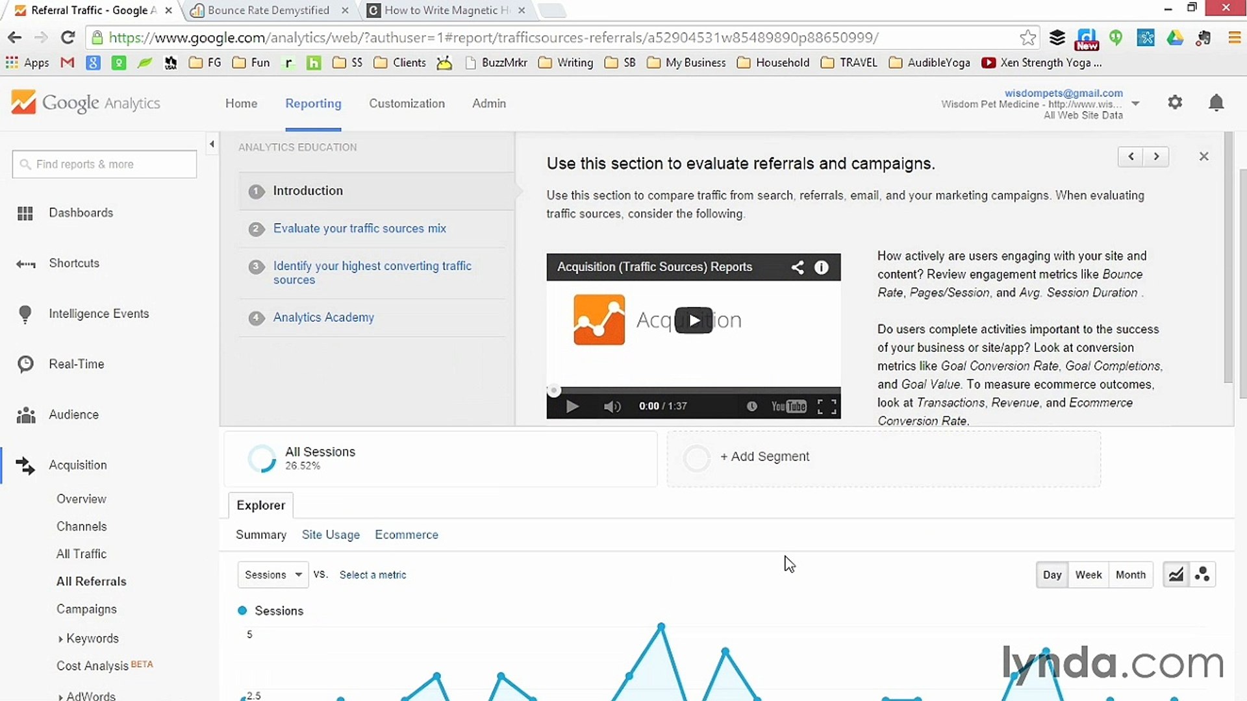Open Intelligence Events lightbulb icon
This screenshot has height=701, width=1247.
point(25,314)
